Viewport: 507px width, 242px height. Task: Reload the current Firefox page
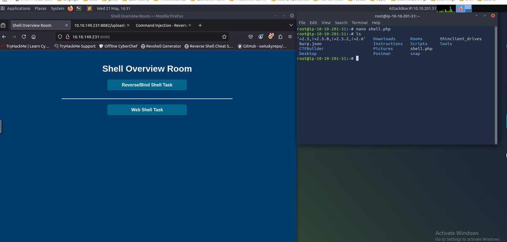tap(24, 37)
